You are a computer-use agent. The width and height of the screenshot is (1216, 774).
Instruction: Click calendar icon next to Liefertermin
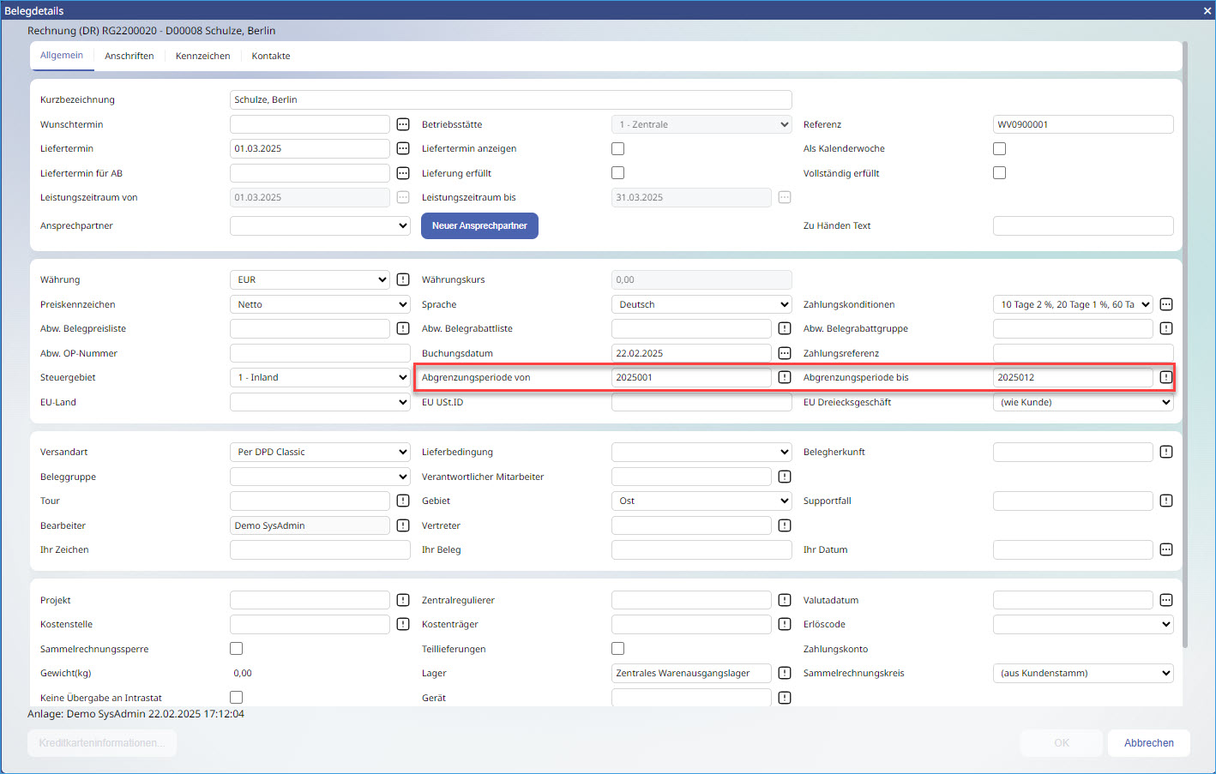tap(403, 148)
